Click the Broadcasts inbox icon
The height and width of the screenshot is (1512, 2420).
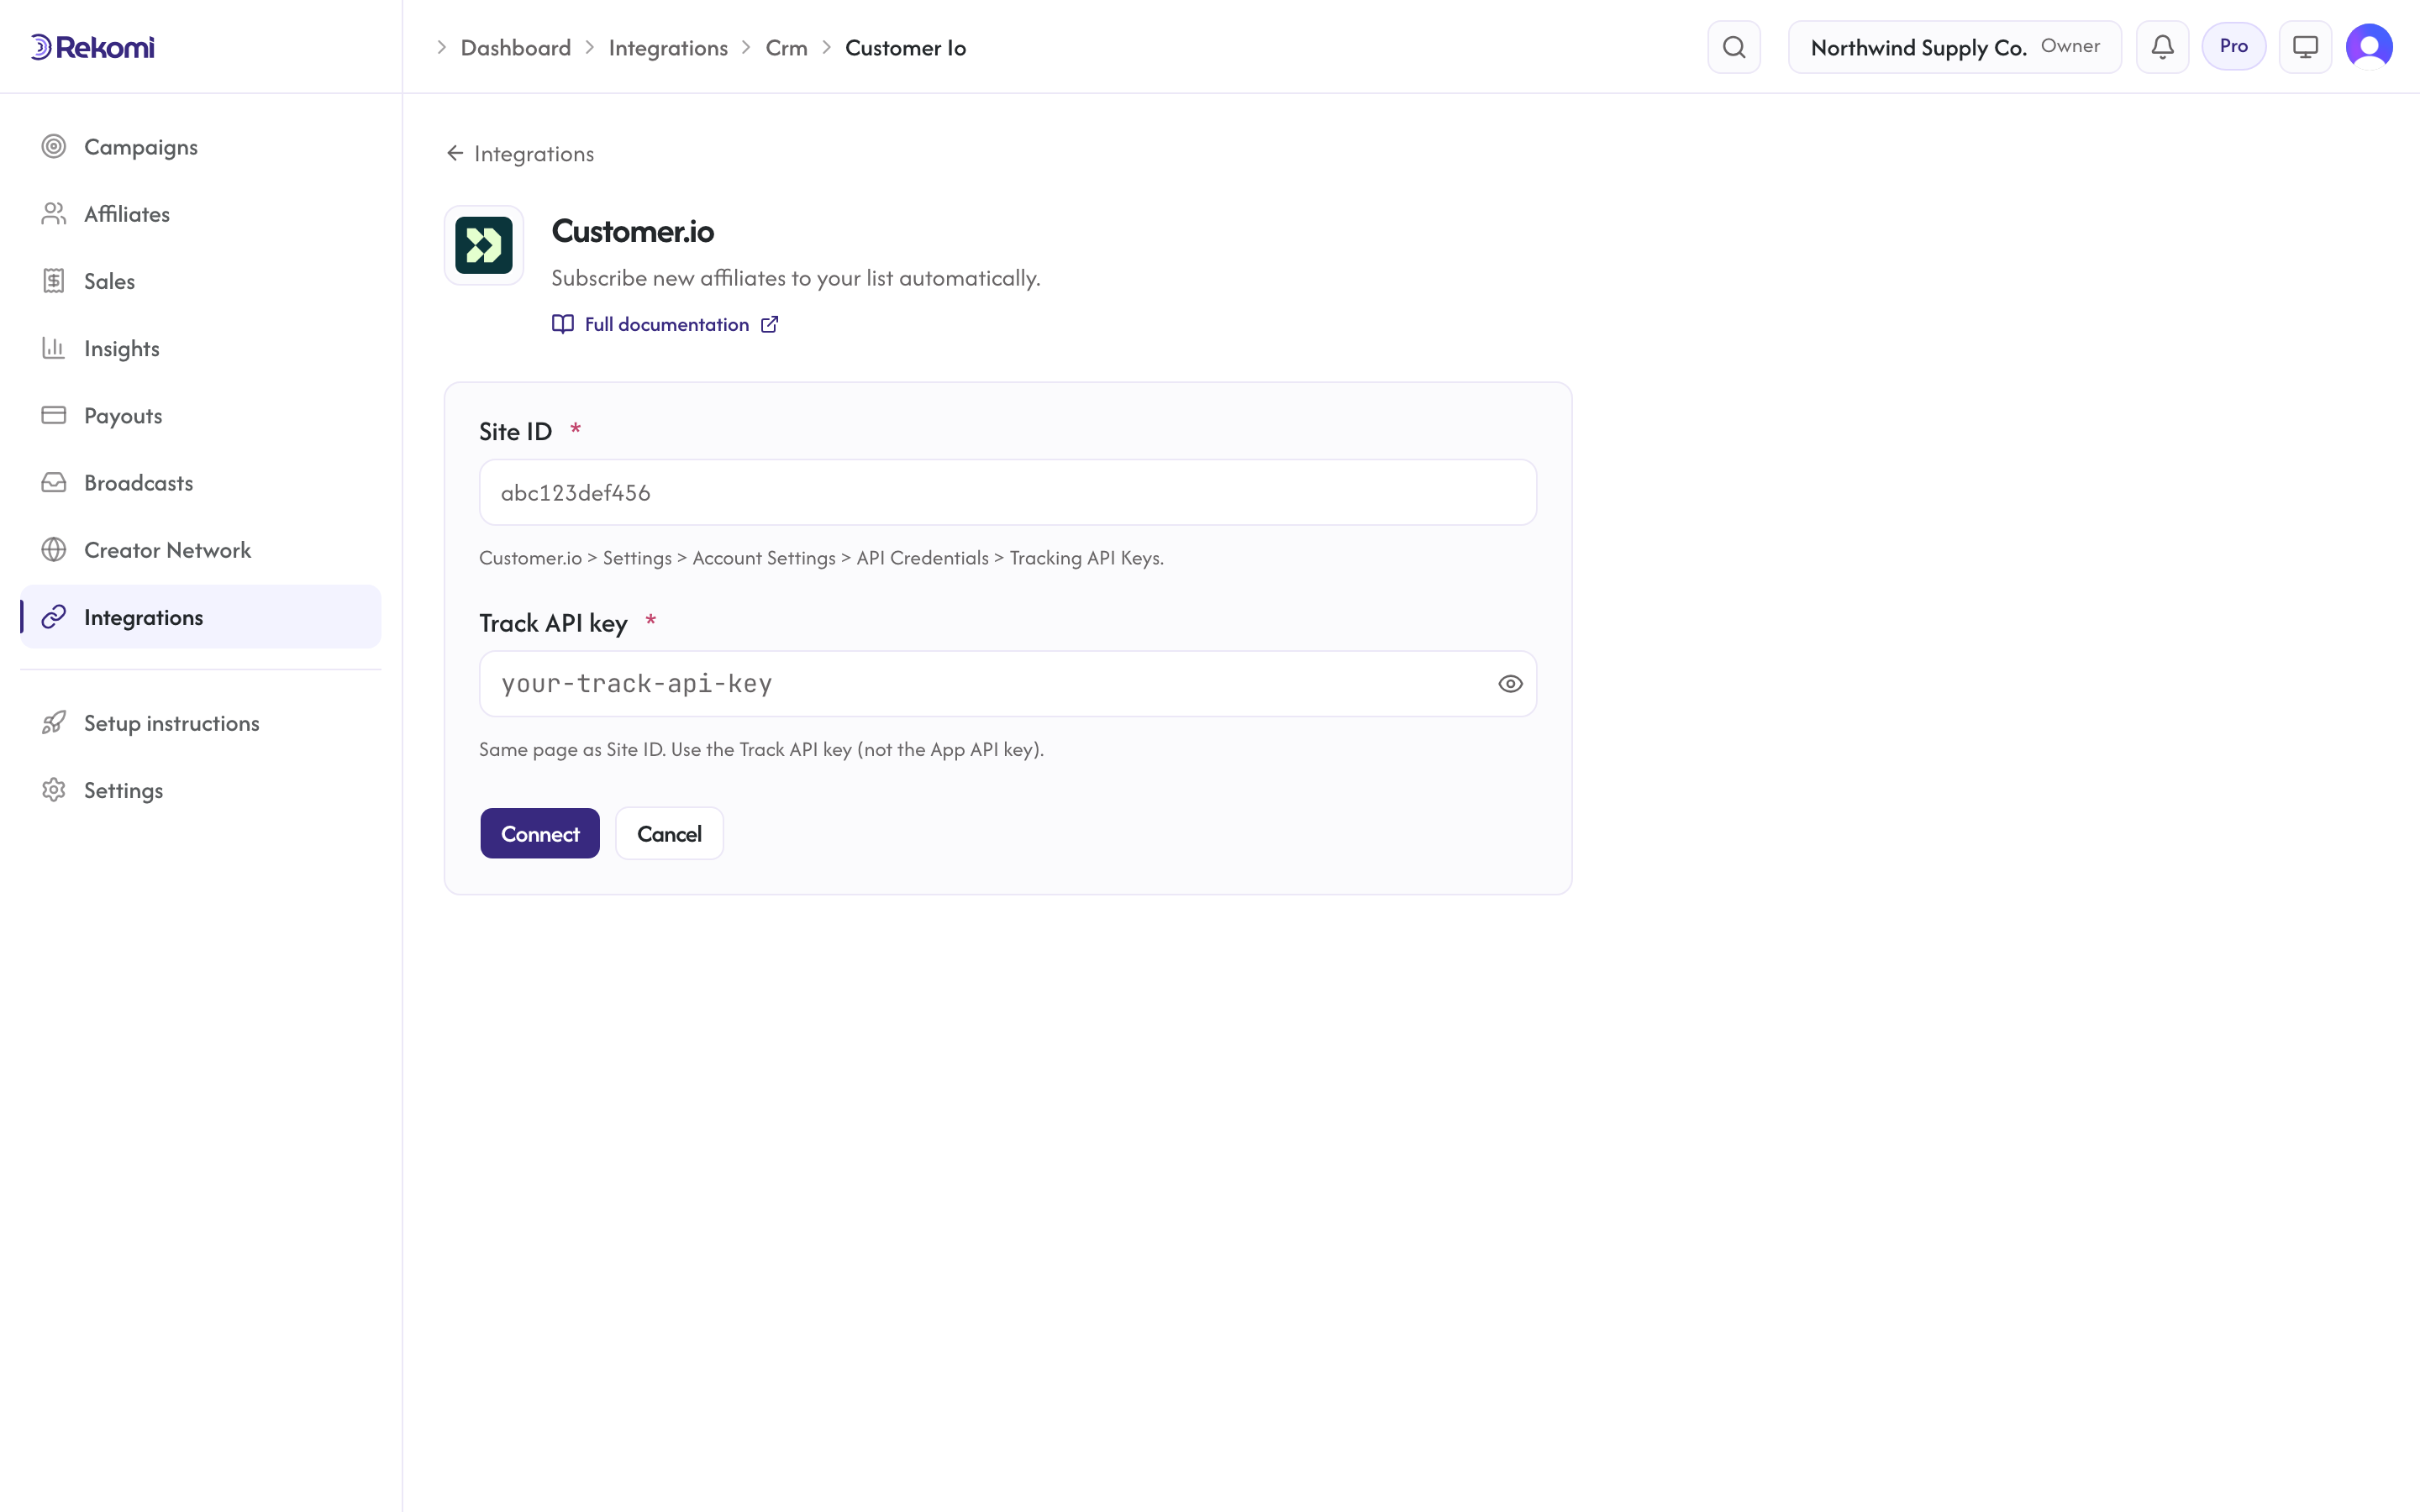click(x=54, y=483)
